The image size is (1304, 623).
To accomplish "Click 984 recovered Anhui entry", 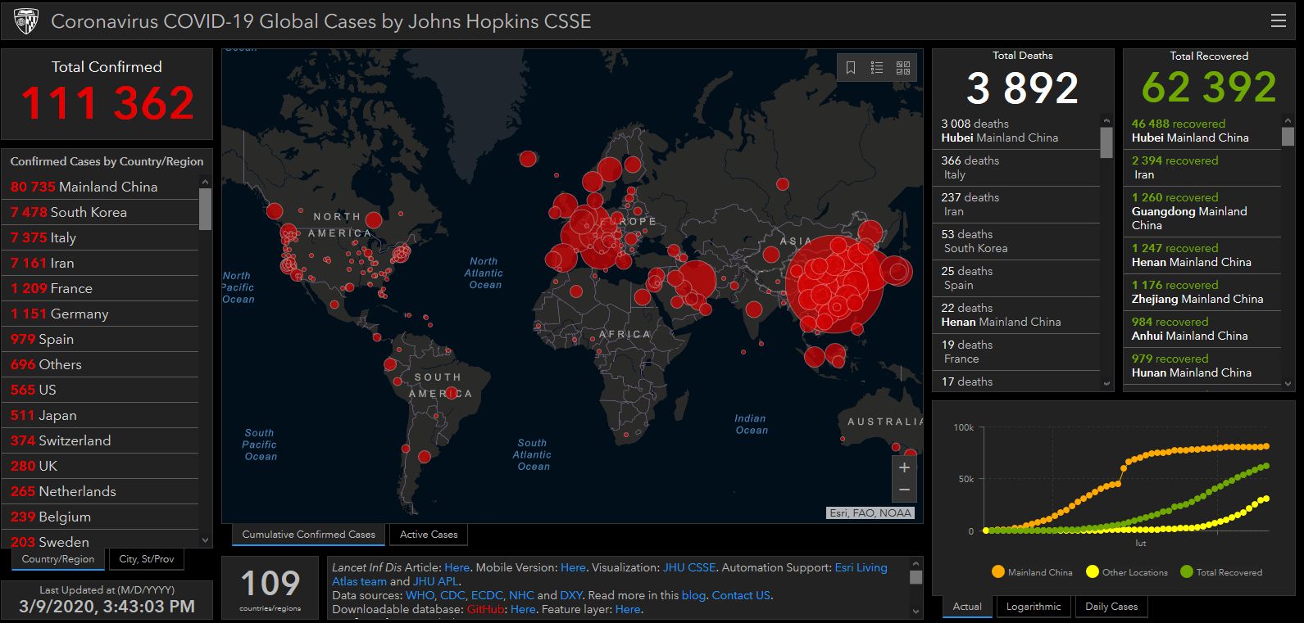I will 1202,329.
